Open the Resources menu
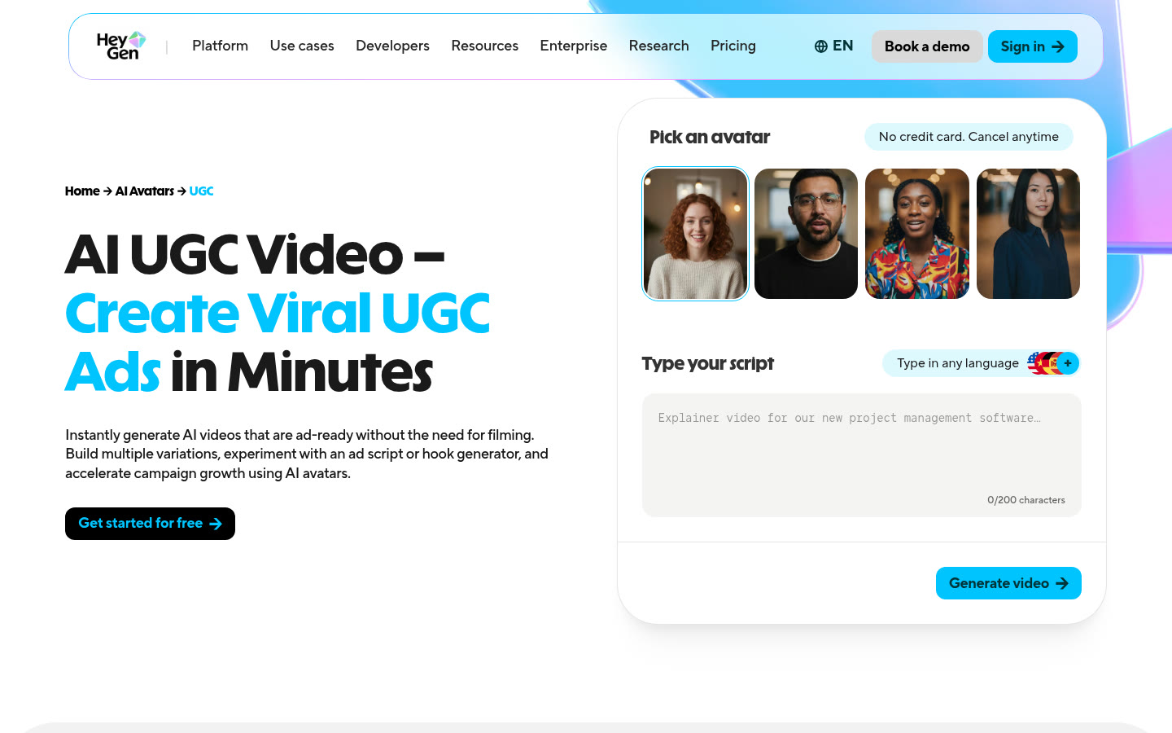The image size is (1172, 733). click(x=484, y=46)
